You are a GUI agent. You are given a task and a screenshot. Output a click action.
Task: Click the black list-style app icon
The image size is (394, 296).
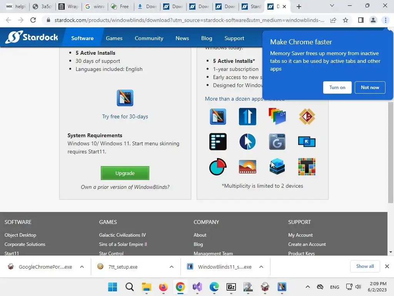(x=218, y=142)
